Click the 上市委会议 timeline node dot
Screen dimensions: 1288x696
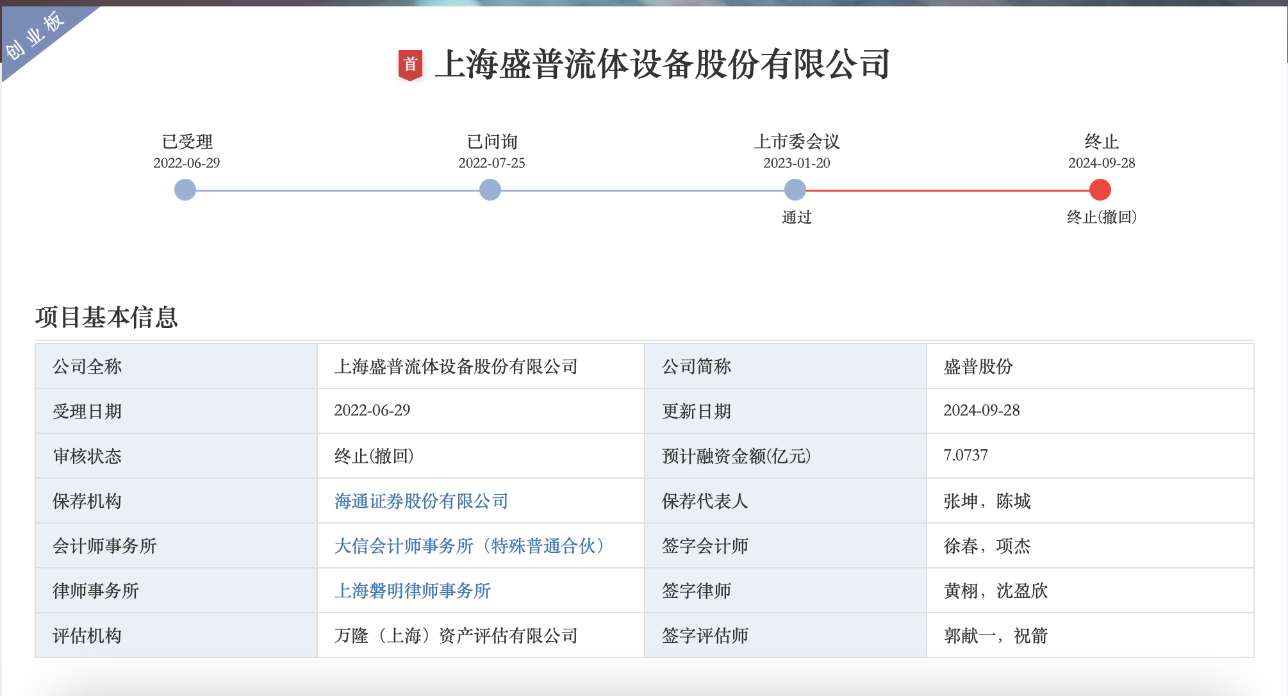(795, 190)
